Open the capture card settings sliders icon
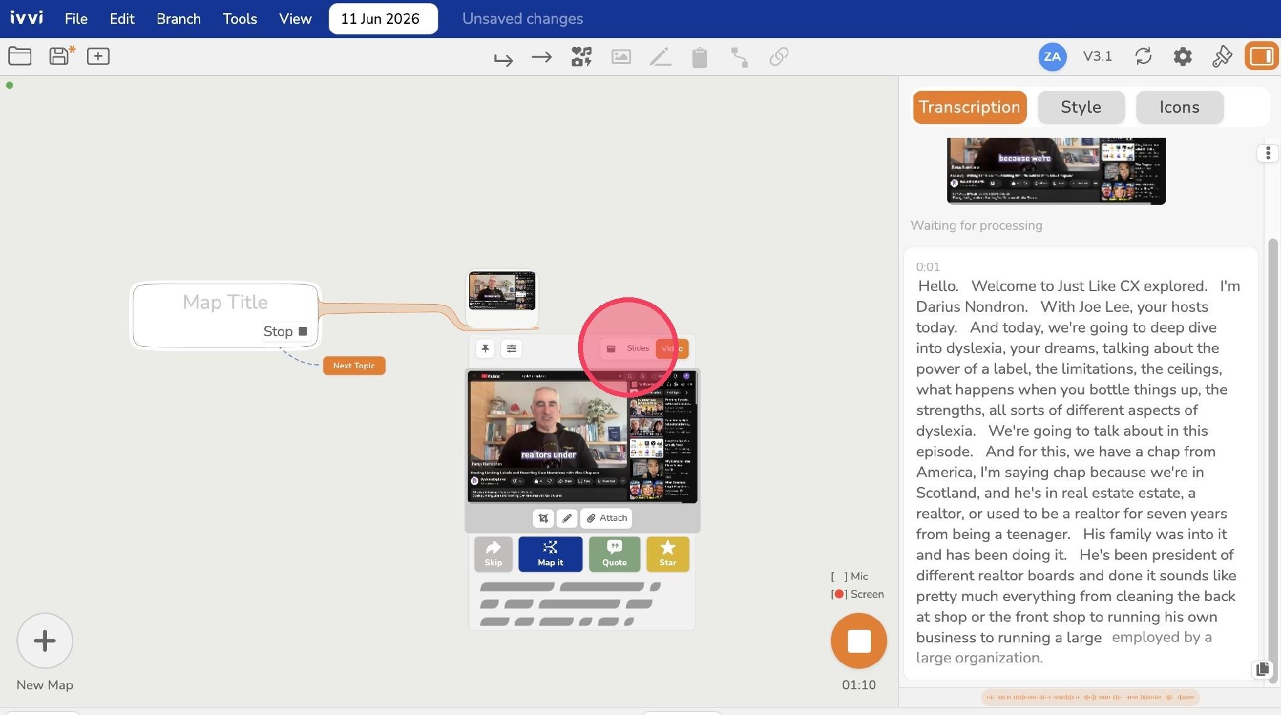The width and height of the screenshot is (1281, 715). (x=512, y=349)
